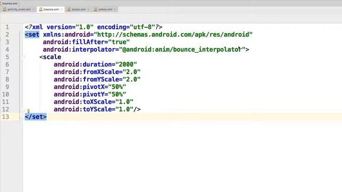Screen dimensions: 342x192
Task: Click android:fromXScale attribute name
Action: [x=87, y=72]
